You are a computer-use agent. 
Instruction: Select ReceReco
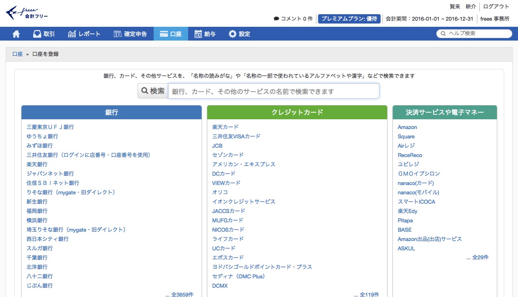tap(410, 155)
